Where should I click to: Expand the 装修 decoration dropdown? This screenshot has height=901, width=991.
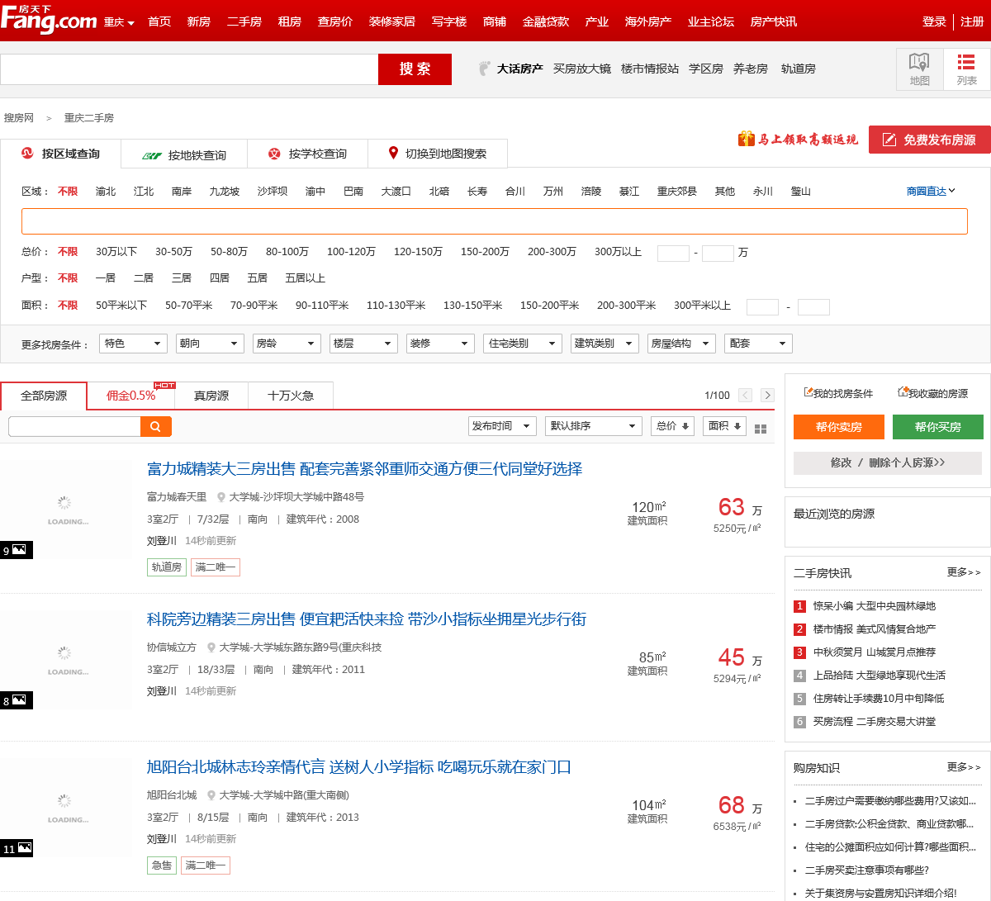(440, 344)
